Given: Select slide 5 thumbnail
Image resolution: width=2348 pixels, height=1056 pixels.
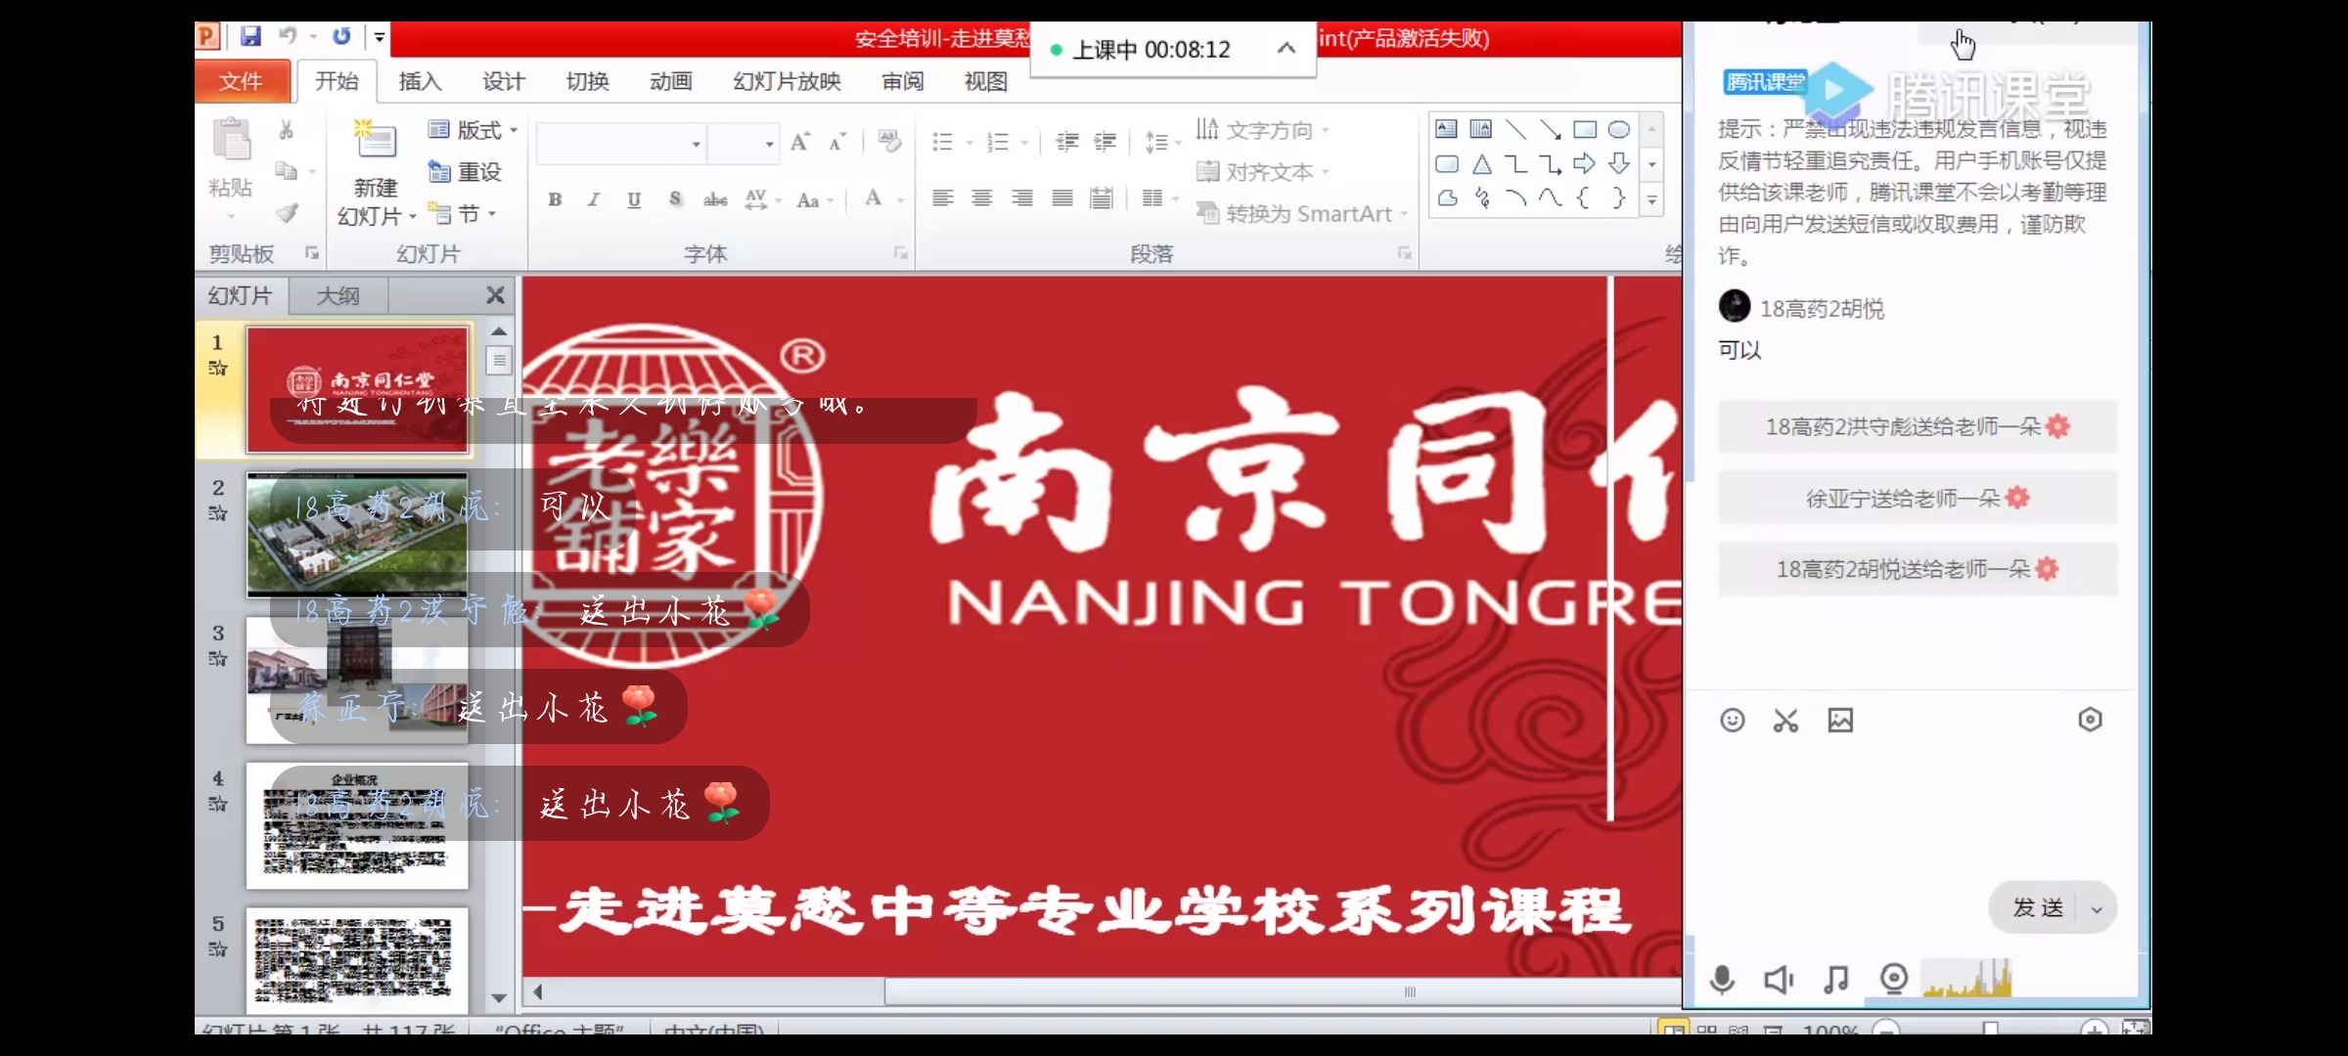Looking at the screenshot, I should pyautogui.click(x=357, y=961).
